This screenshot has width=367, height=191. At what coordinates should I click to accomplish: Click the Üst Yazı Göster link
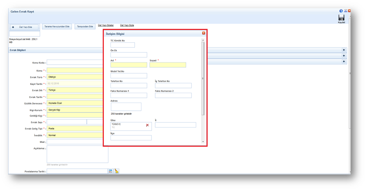click(106, 25)
